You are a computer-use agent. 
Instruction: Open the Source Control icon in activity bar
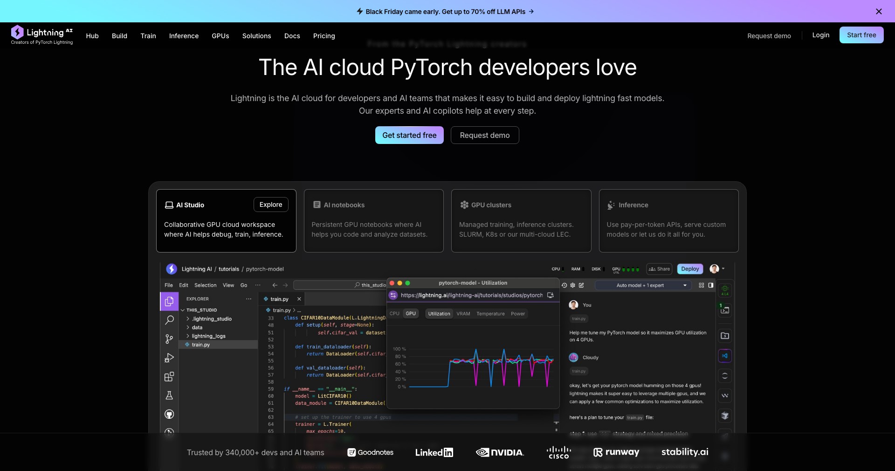tap(169, 339)
